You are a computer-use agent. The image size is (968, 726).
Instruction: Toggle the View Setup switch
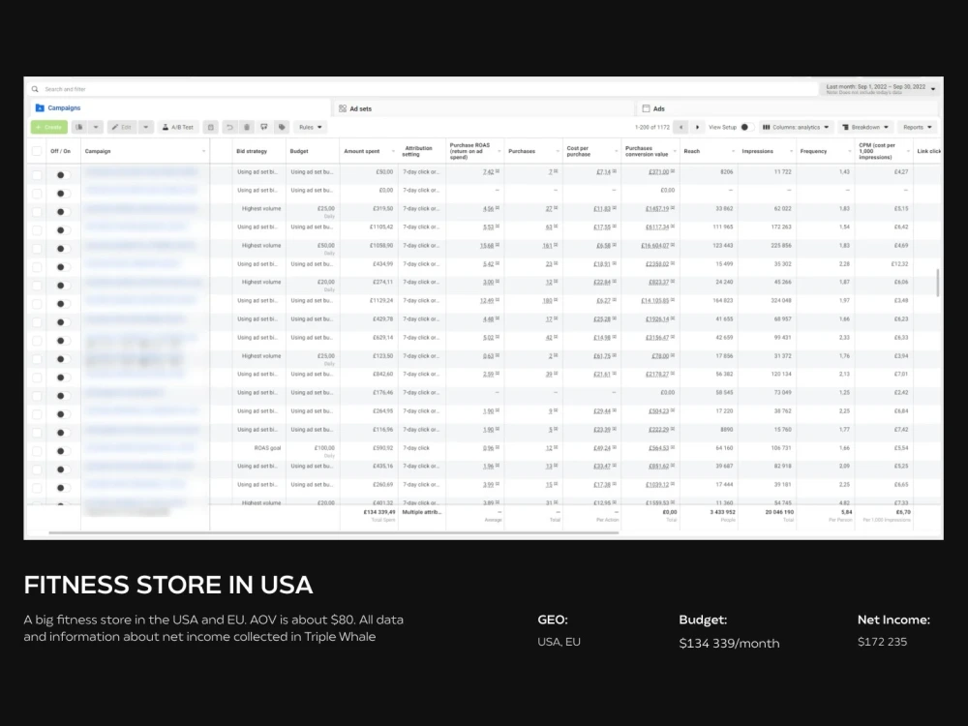pos(747,127)
